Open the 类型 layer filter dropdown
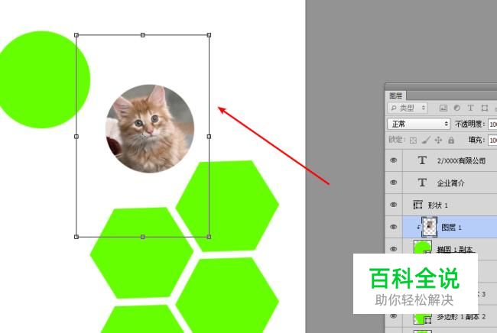Screen dimensions: 497x333 tap(408, 108)
